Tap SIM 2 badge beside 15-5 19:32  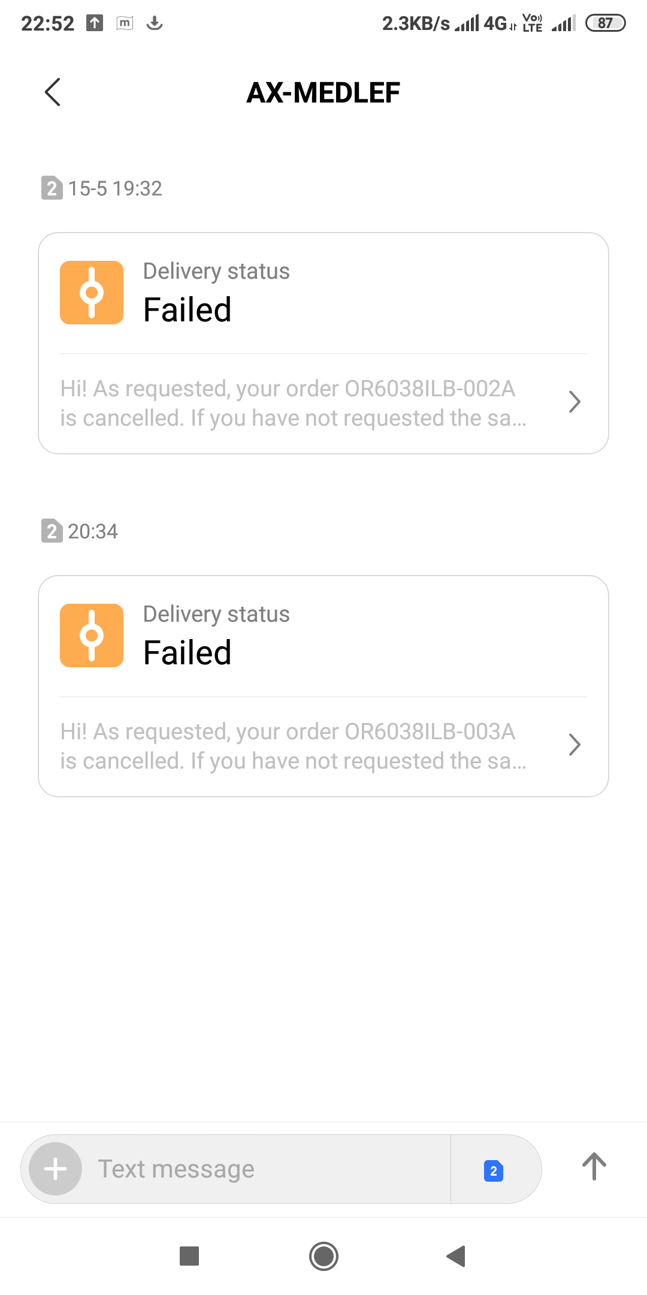(52, 188)
